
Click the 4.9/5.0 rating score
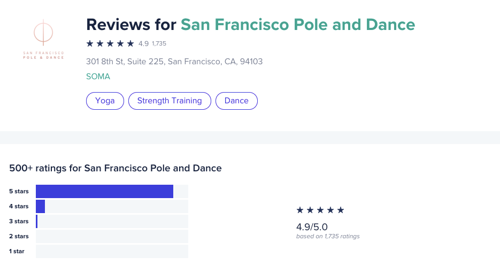coord(312,227)
